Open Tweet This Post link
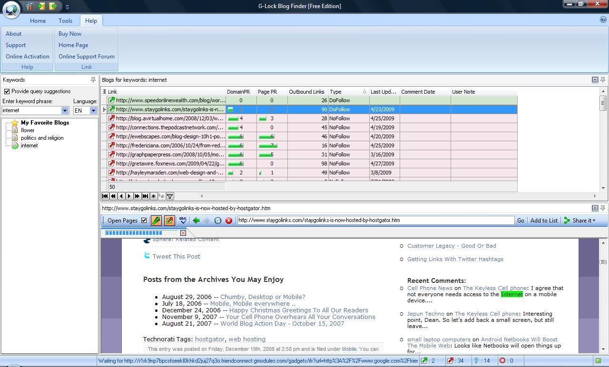Viewport: 609px width, 367px height. [x=176, y=257]
